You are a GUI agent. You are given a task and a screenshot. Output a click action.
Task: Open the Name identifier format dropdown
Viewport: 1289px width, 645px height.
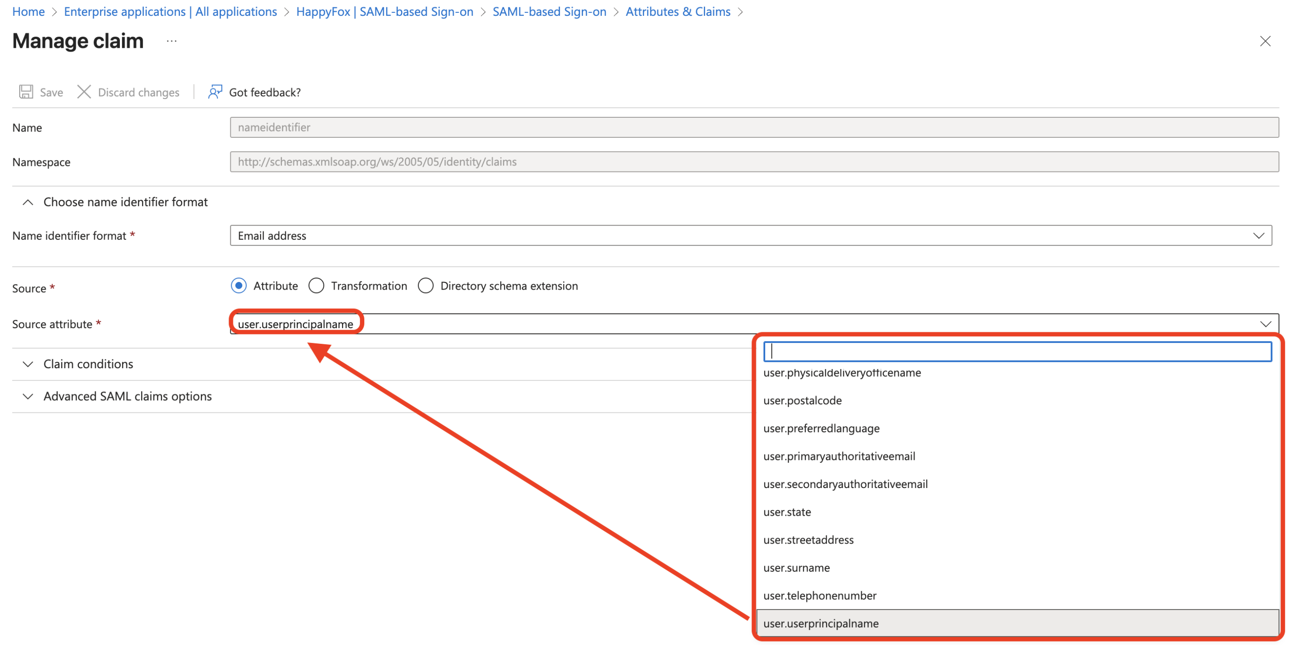(751, 235)
